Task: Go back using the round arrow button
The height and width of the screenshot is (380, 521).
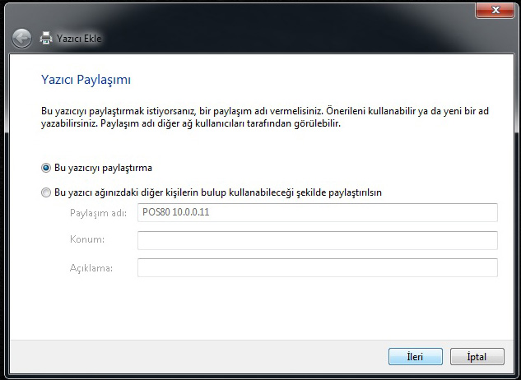Action: tap(22, 38)
